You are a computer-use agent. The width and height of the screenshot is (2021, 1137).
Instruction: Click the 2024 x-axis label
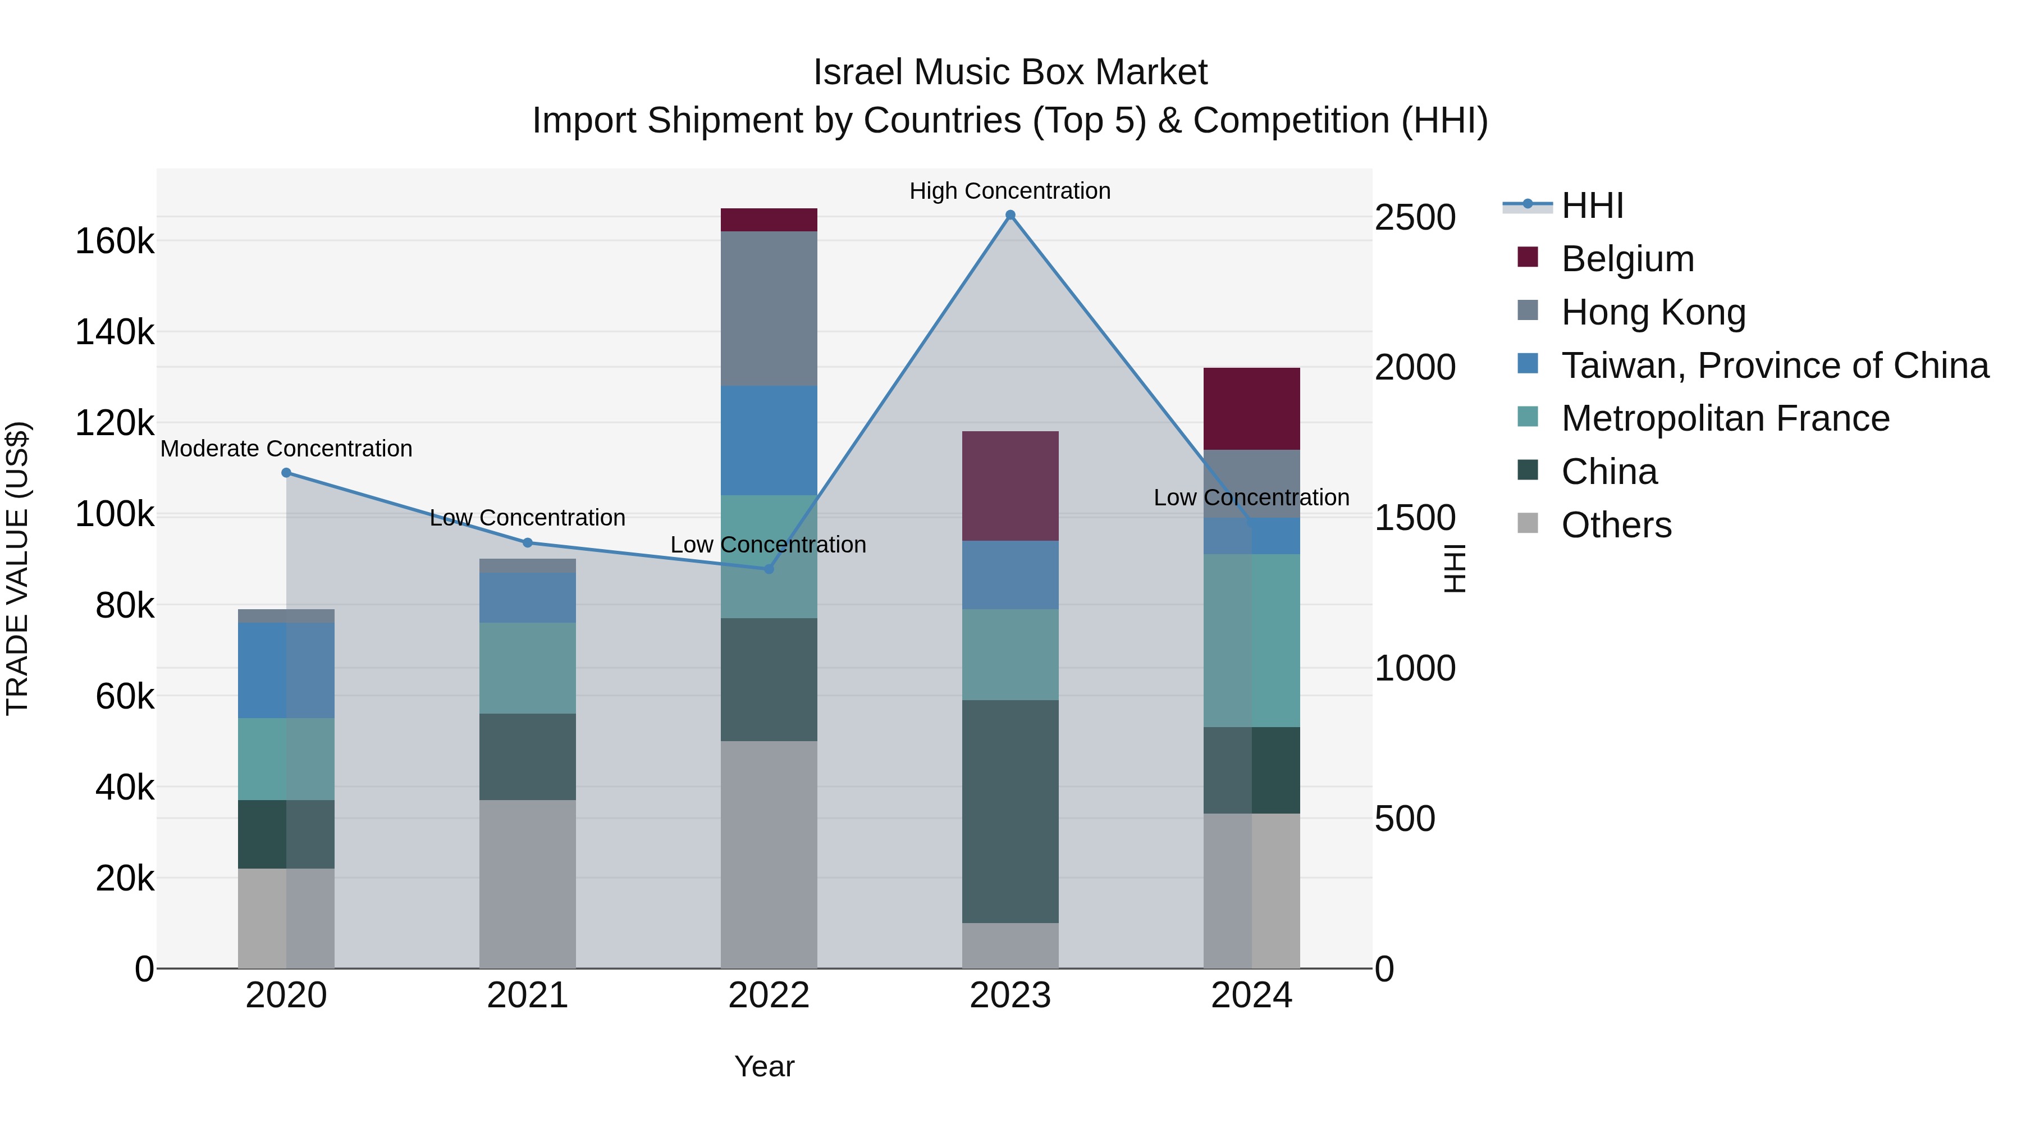1252,995
